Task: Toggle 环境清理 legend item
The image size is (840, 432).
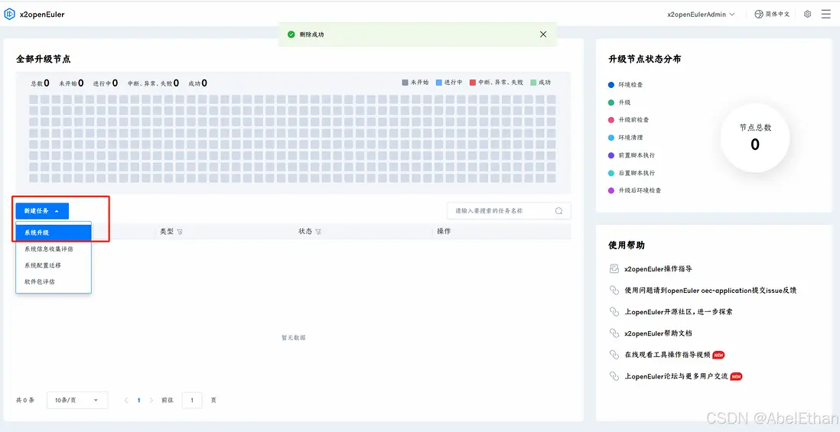Action: (x=625, y=138)
